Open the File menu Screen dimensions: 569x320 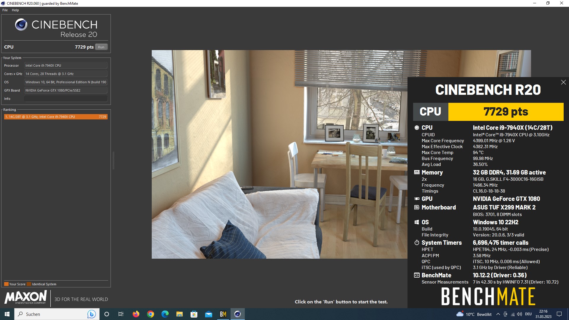click(5, 10)
